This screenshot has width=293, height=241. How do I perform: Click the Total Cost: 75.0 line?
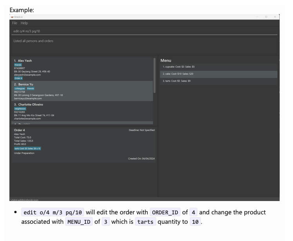[x=22, y=138]
